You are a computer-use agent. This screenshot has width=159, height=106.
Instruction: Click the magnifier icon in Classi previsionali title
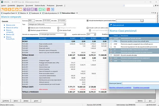111,25
